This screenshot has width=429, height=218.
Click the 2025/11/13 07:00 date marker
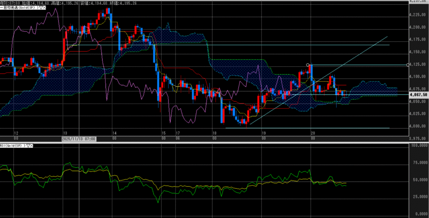tap(78, 138)
